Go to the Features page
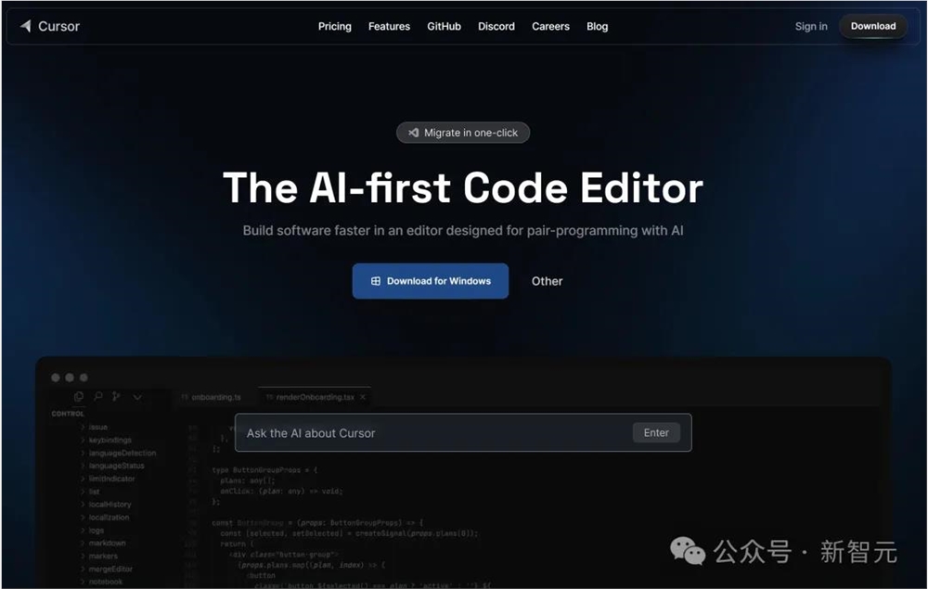The height and width of the screenshot is (589, 928). pyautogui.click(x=389, y=26)
